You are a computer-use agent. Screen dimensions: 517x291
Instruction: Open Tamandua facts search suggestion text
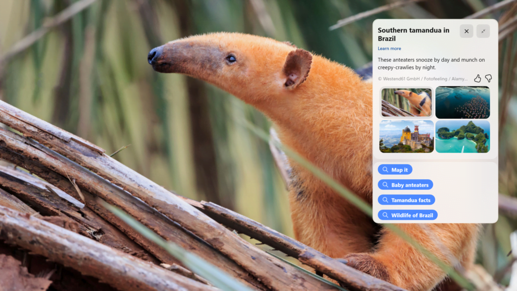(x=410, y=200)
